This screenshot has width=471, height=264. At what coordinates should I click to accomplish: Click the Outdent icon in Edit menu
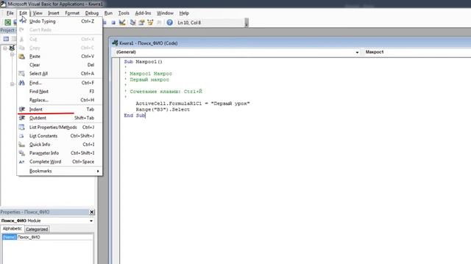(21, 118)
